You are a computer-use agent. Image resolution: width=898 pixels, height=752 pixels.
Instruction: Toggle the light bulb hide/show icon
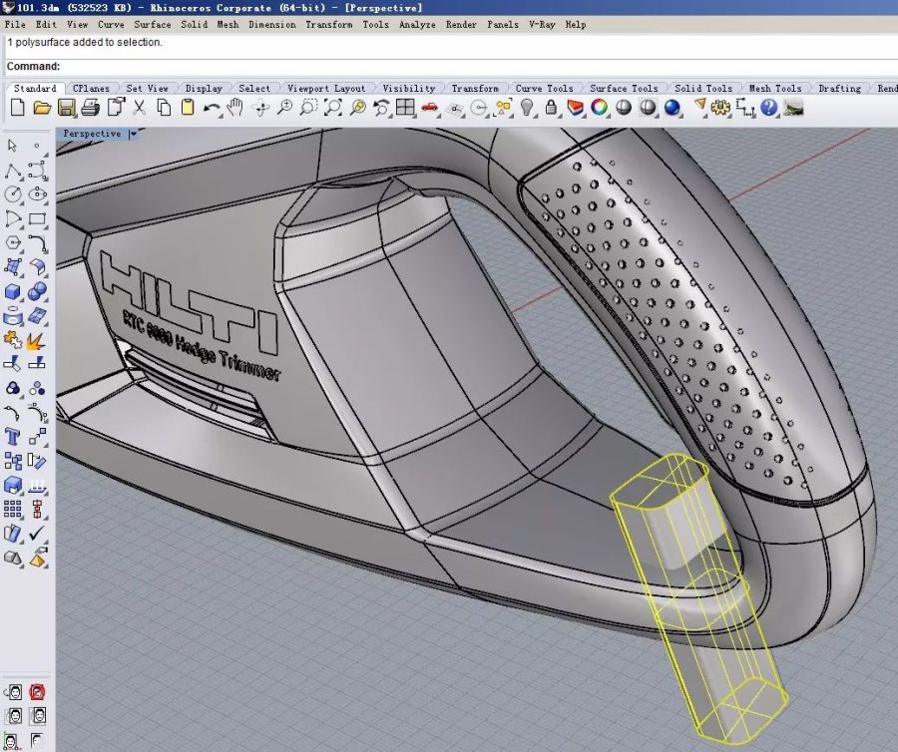(526, 108)
